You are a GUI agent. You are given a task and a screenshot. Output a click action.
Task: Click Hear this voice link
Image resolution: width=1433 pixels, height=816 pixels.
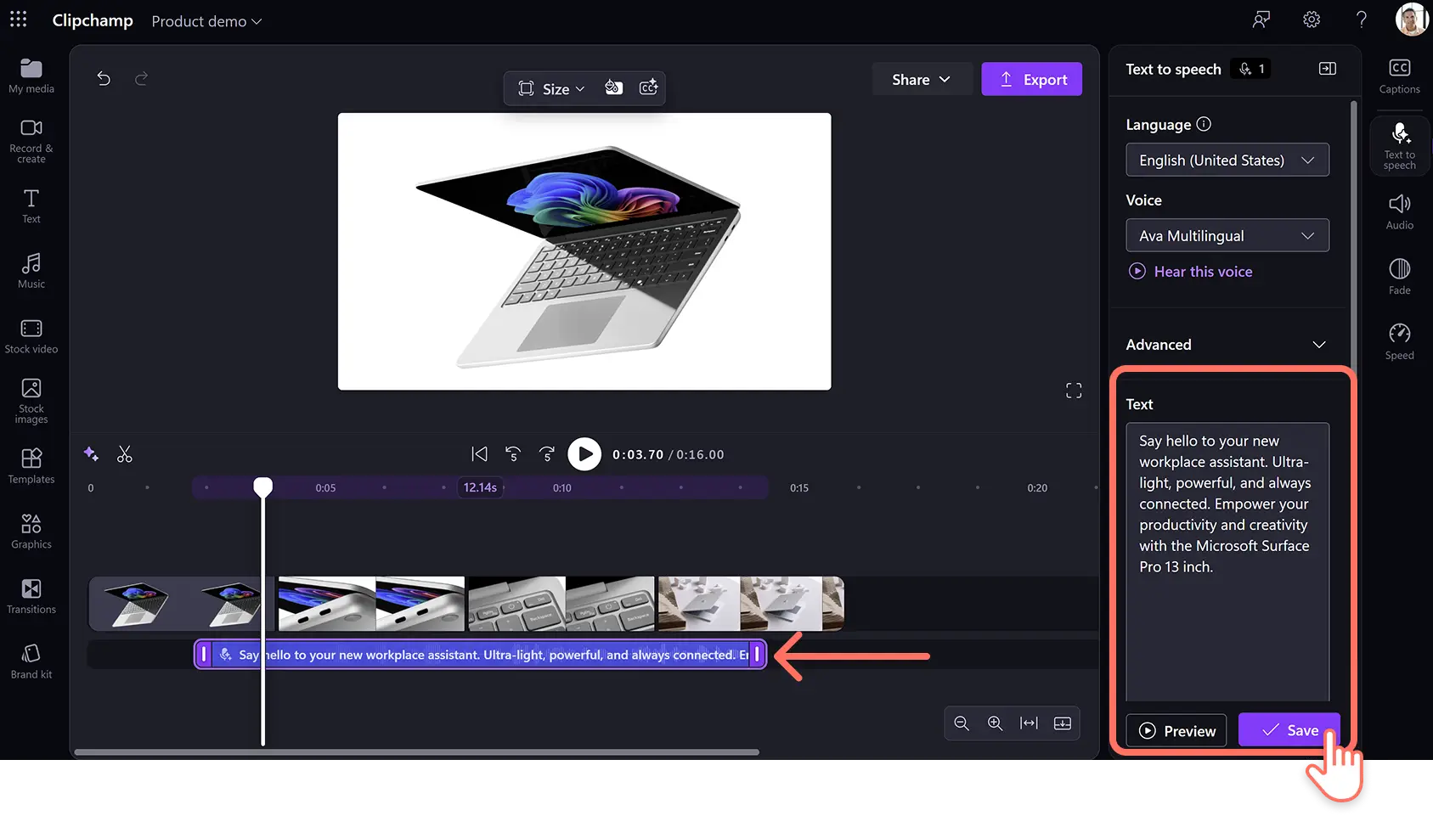click(1191, 272)
